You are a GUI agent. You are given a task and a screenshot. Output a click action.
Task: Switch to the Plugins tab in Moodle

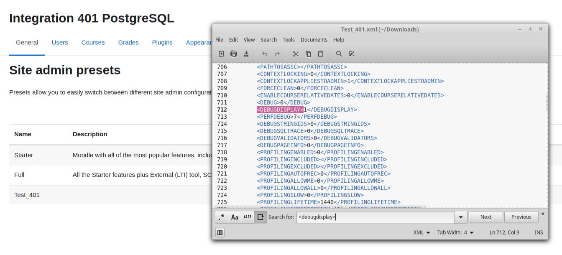pos(162,42)
